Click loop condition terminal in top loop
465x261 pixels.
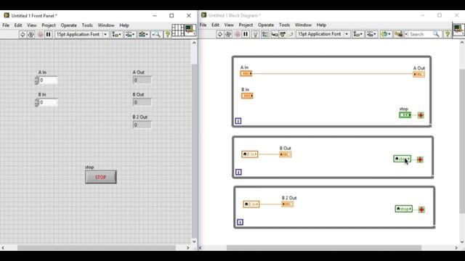(x=421, y=115)
